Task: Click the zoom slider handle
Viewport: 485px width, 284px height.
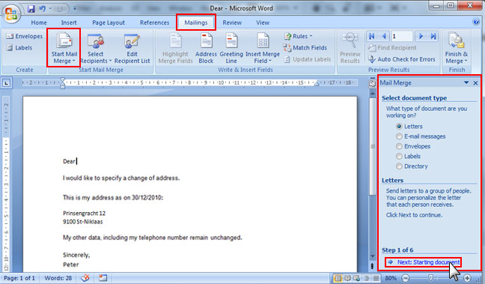Action: (x=430, y=278)
